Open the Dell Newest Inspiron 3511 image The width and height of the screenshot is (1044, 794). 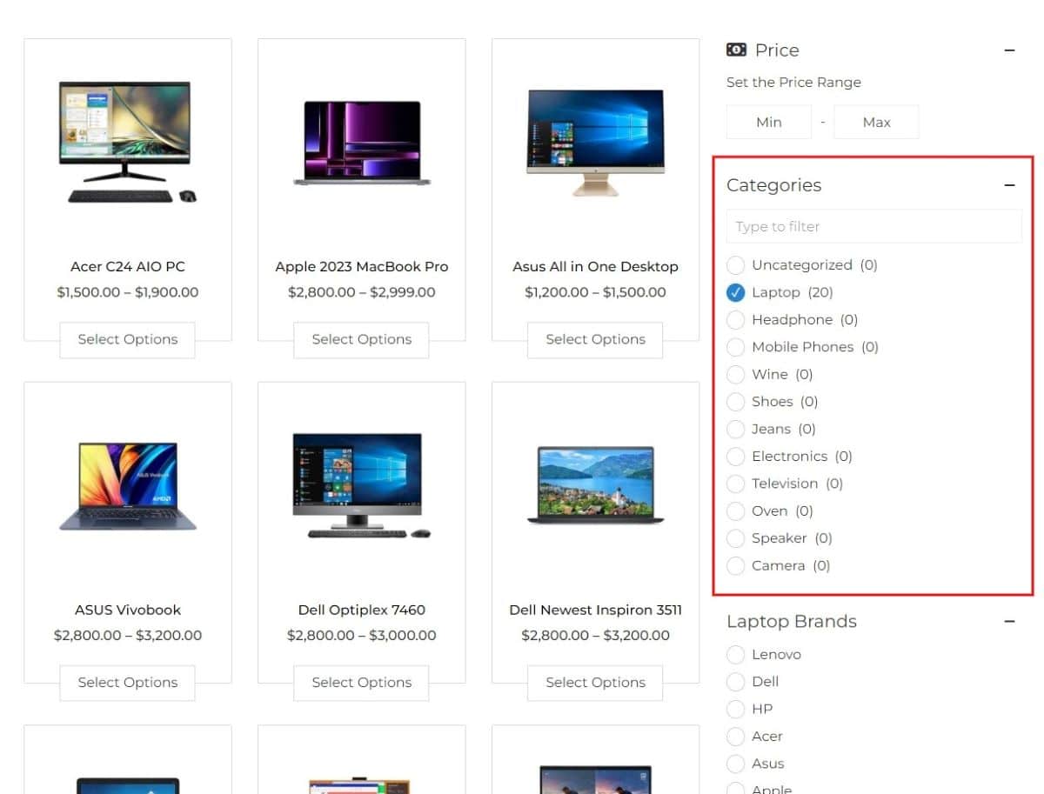(x=596, y=485)
